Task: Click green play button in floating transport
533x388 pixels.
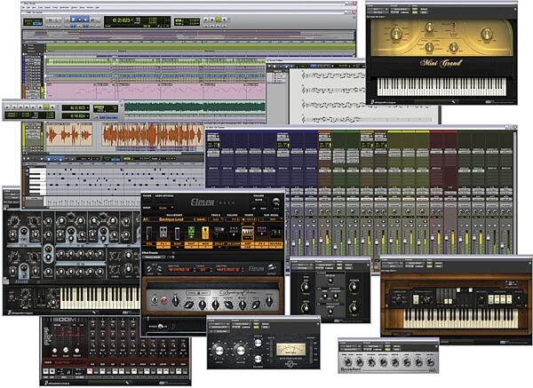Action: click(x=46, y=107)
